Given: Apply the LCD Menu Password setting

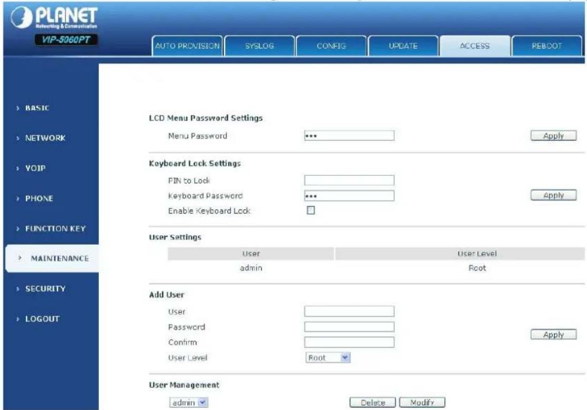Looking at the screenshot, I should 553,136.
